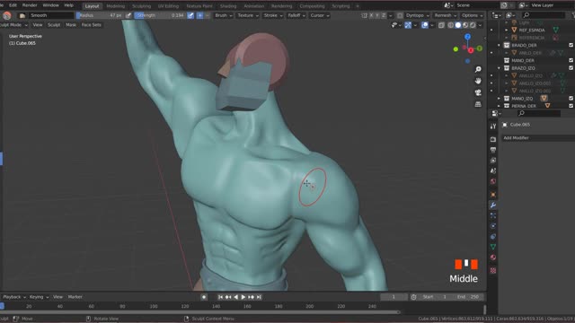
Task: Open the Object properties tab icon
Action: [493, 195]
